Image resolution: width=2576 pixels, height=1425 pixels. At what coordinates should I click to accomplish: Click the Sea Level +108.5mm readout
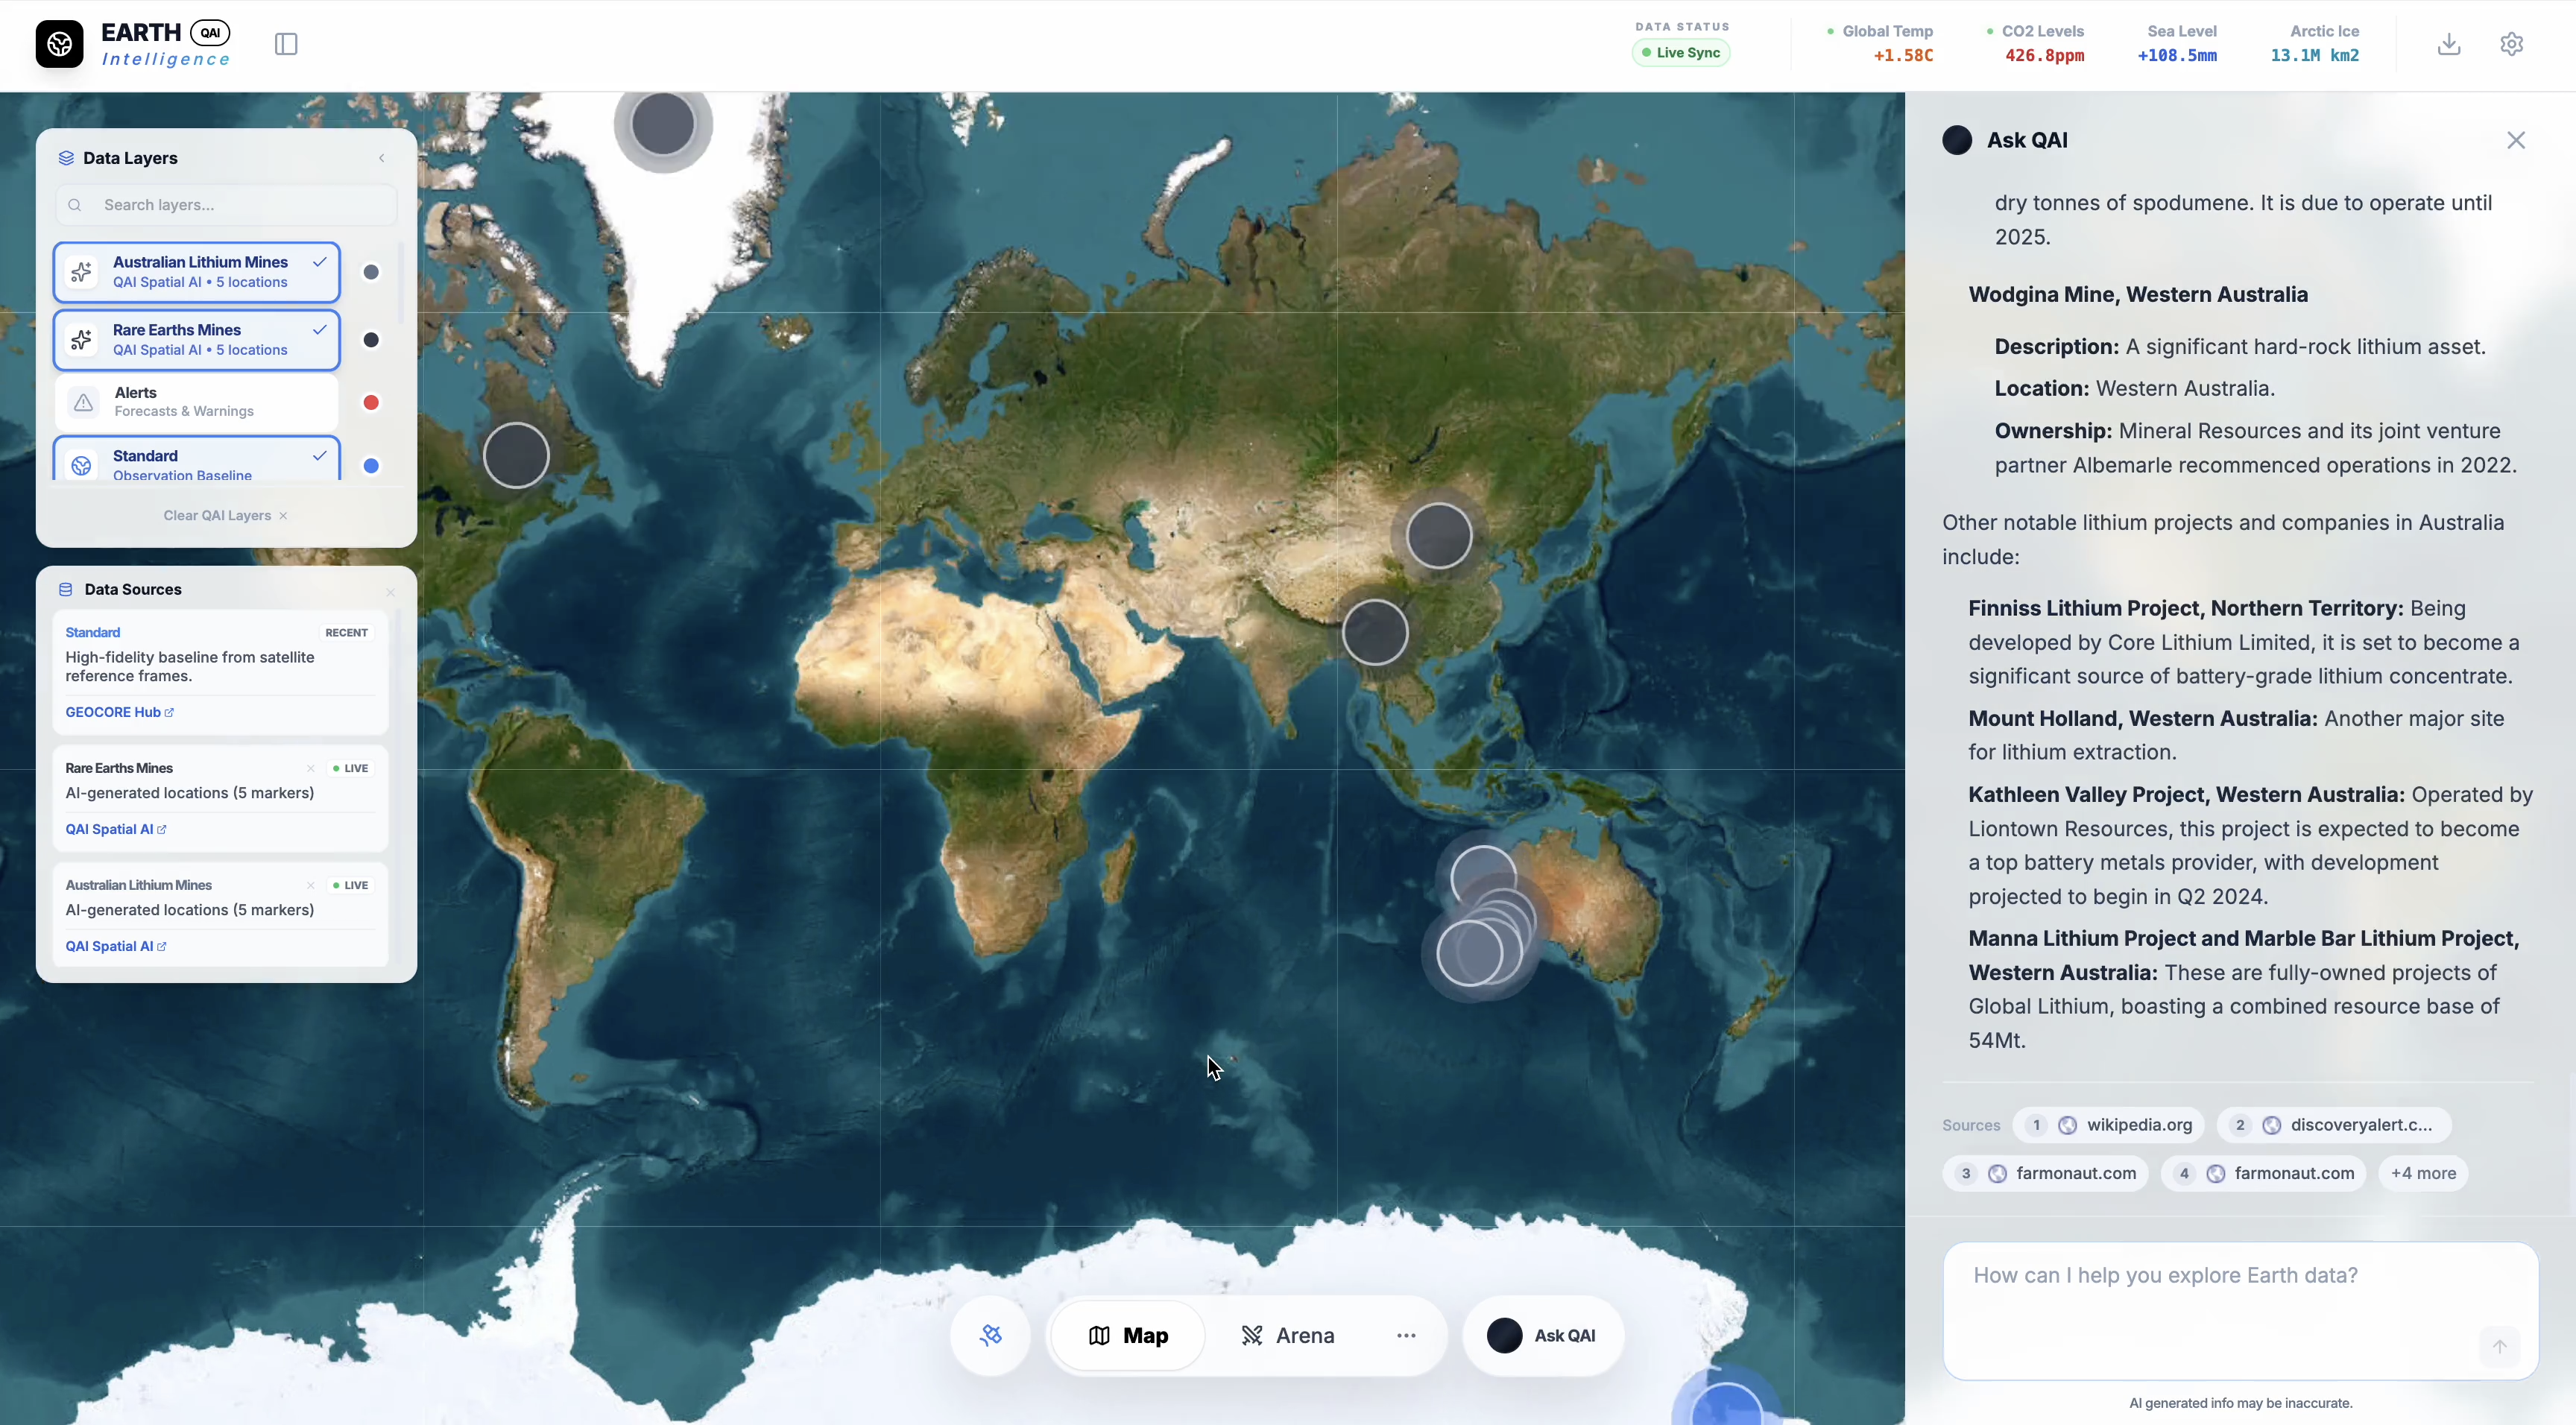2178,44
